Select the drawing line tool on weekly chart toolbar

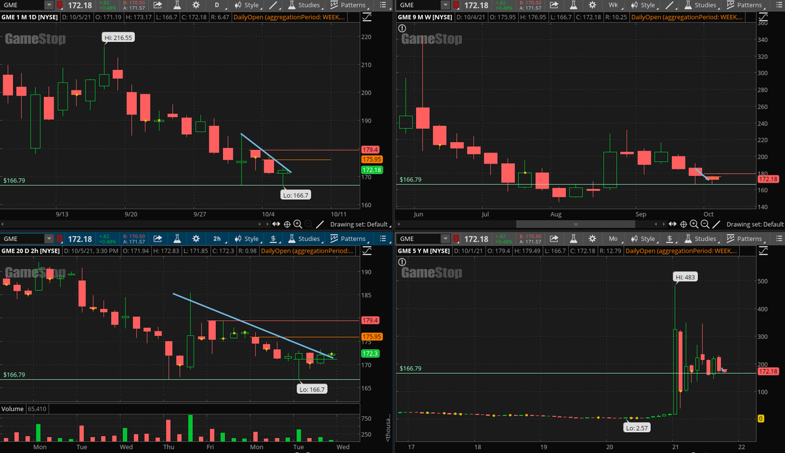coord(670,5)
